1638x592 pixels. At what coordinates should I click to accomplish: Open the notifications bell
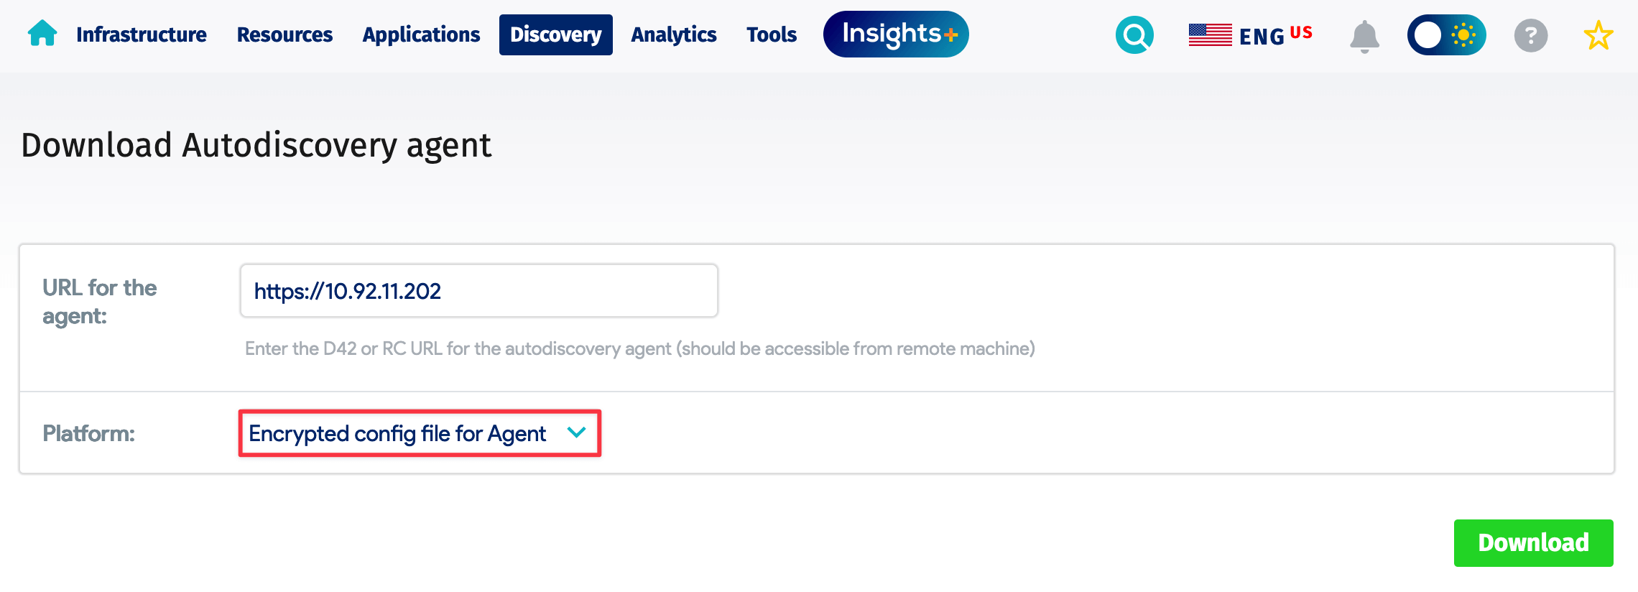tap(1364, 35)
